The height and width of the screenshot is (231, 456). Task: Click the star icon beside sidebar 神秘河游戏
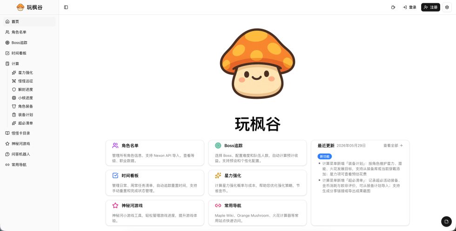pos(7,143)
